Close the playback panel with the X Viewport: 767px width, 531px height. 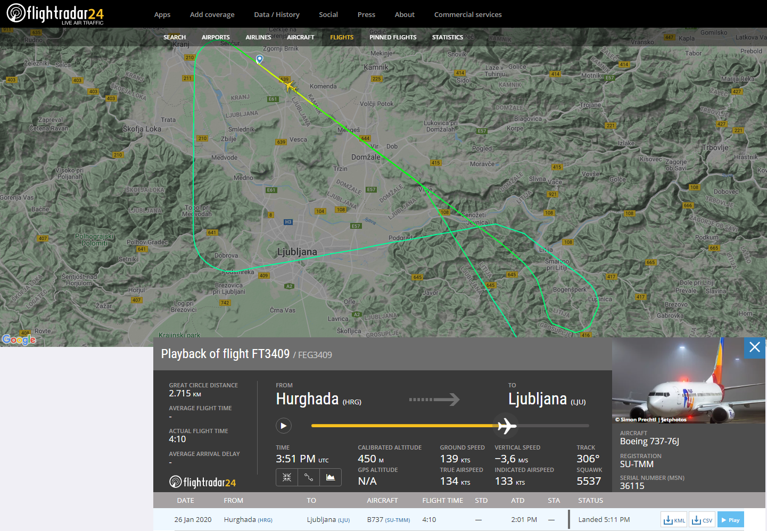click(x=754, y=347)
